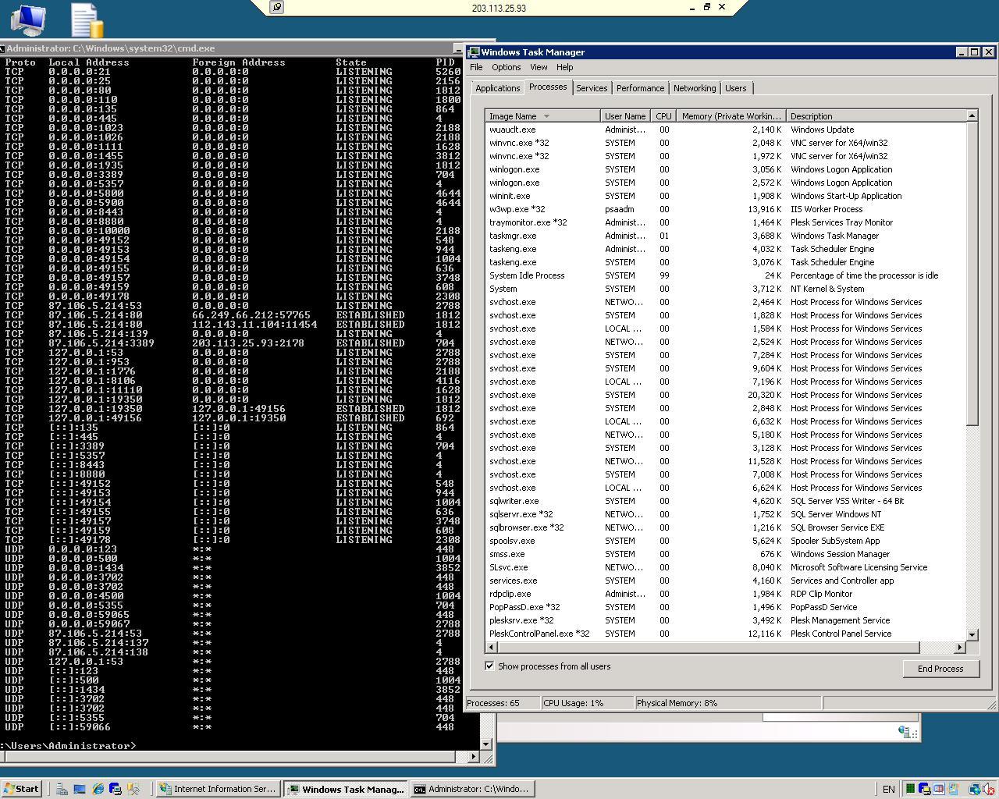
Task: Click the Windows flag tray icon
Action: [952, 789]
